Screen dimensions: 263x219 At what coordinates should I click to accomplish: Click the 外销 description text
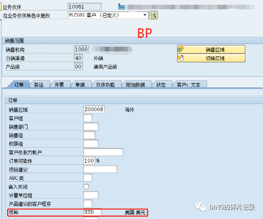[x=98, y=58]
